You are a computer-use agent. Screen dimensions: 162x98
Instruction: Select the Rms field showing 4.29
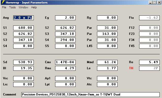65,68
